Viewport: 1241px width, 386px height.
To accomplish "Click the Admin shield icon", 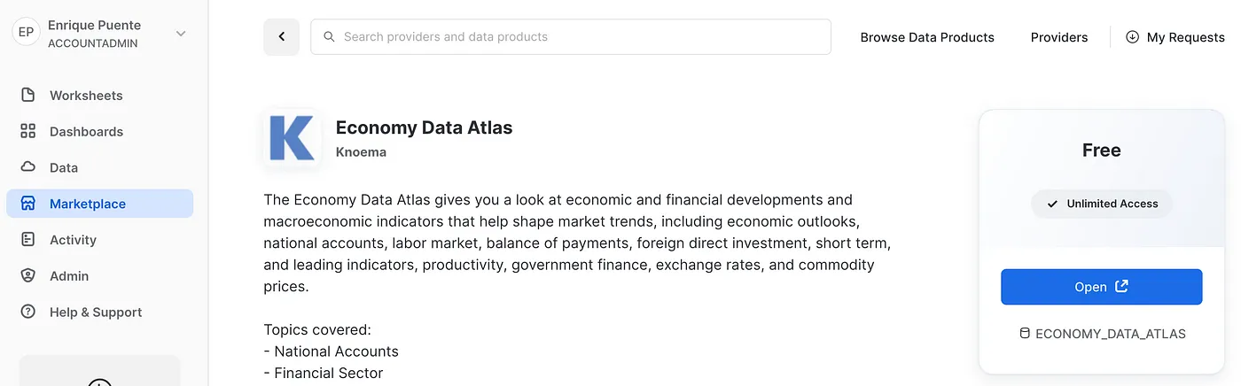I will [x=28, y=276].
